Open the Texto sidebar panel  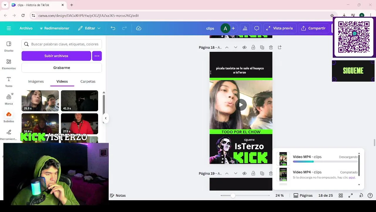(x=9, y=82)
